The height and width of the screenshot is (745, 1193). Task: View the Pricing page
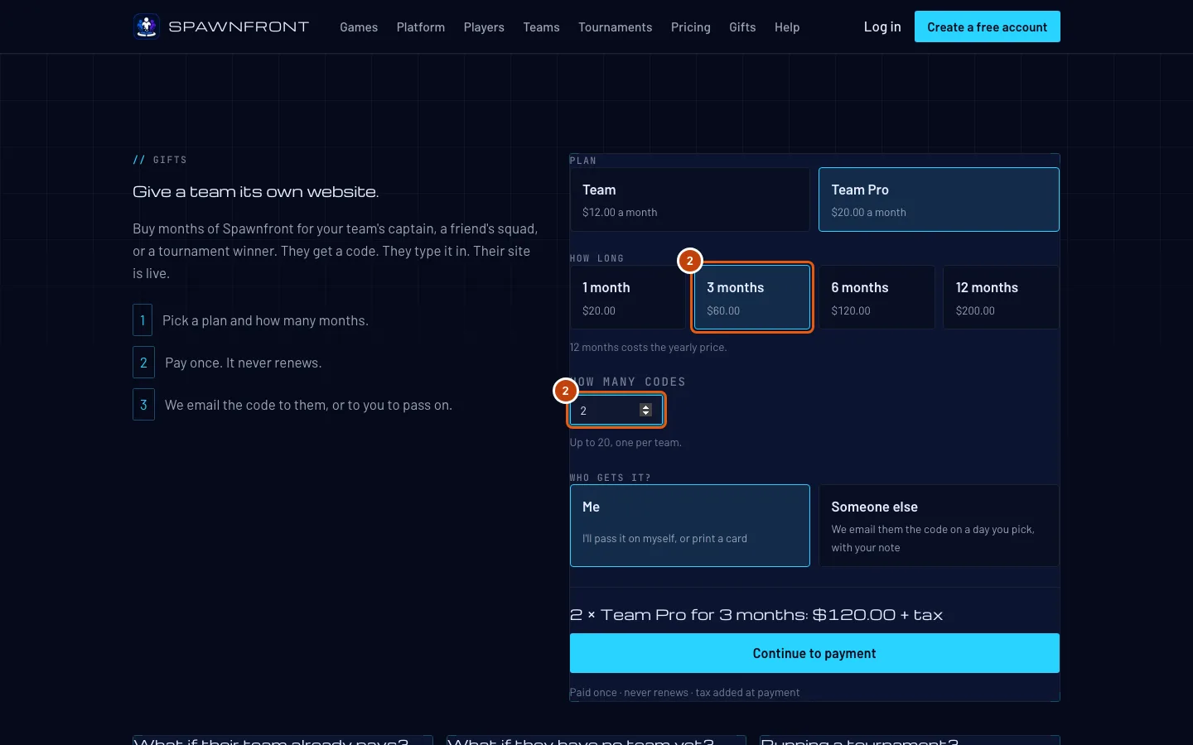pos(691,27)
